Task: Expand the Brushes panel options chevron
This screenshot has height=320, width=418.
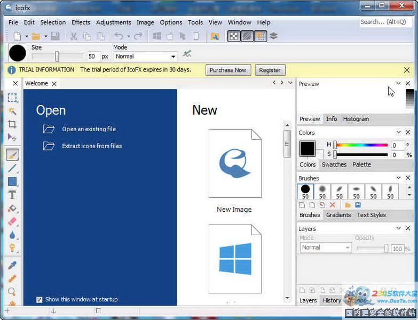Action: coord(398,178)
